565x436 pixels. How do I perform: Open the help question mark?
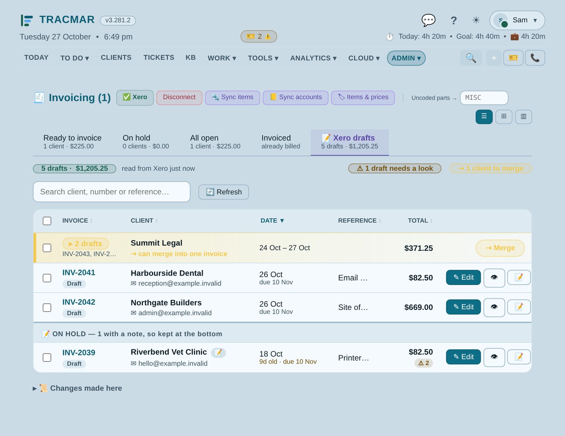point(454,20)
